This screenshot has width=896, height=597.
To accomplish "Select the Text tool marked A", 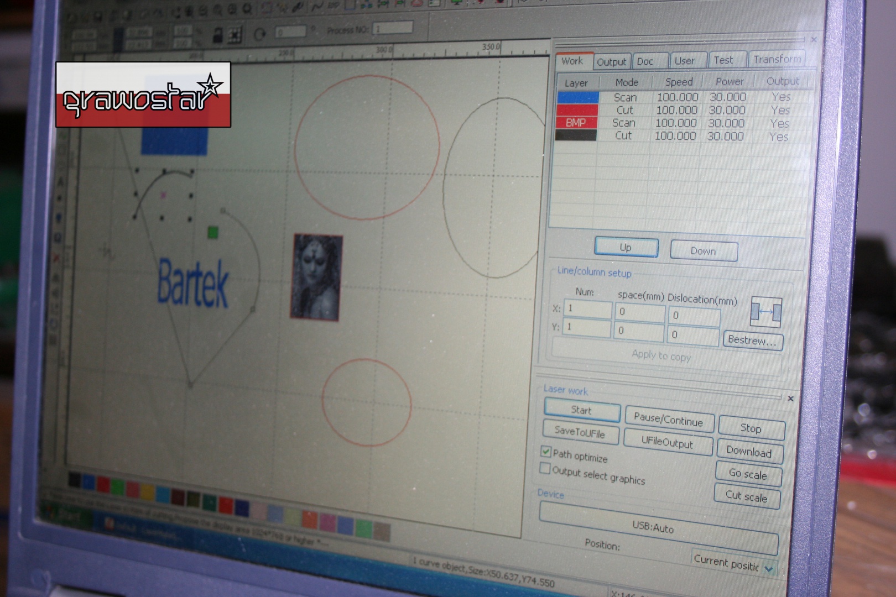I will point(60,181).
